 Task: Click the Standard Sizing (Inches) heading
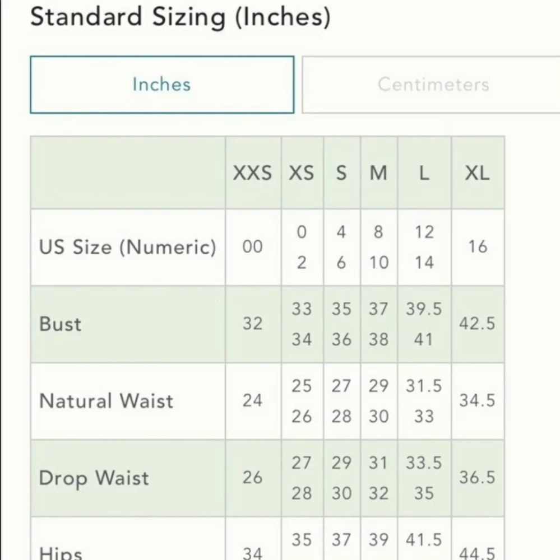180,17
